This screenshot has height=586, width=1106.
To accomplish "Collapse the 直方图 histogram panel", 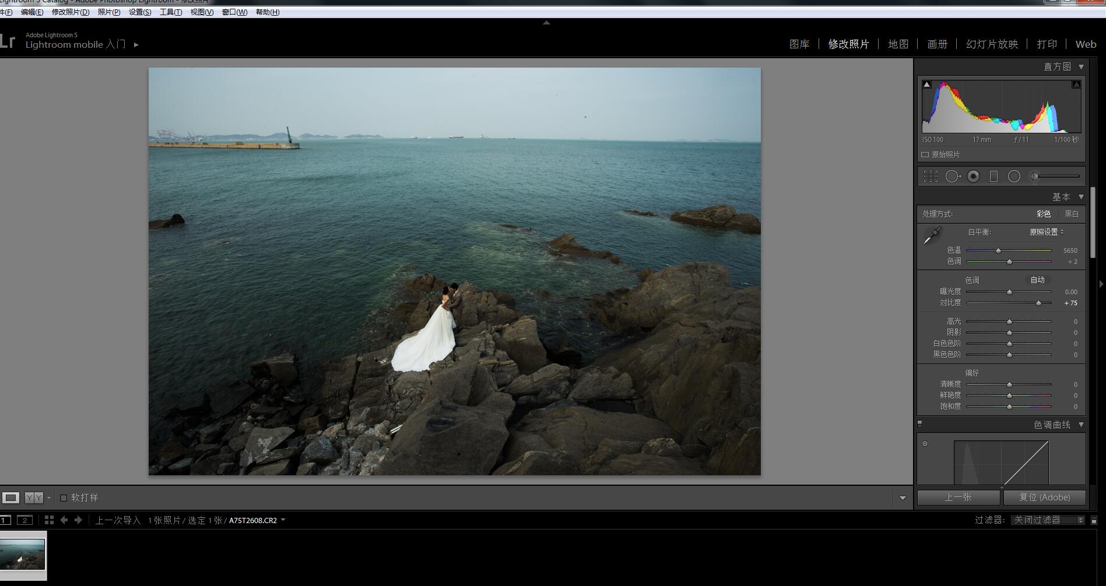I will tap(1081, 67).
